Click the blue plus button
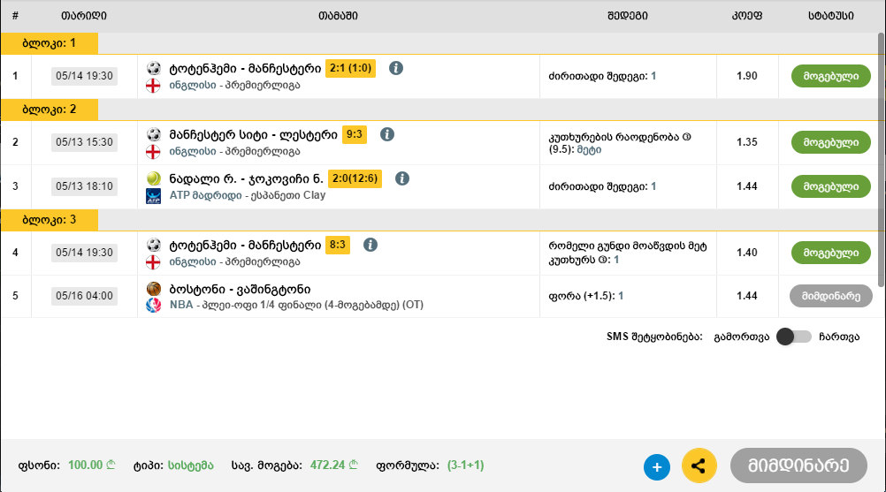 pos(657,467)
